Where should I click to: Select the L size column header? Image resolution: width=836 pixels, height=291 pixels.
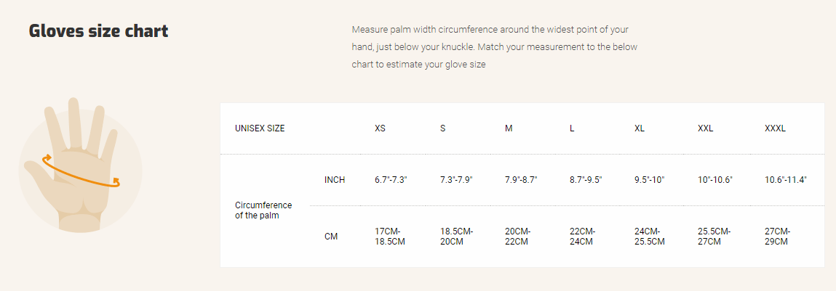[x=572, y=128]
